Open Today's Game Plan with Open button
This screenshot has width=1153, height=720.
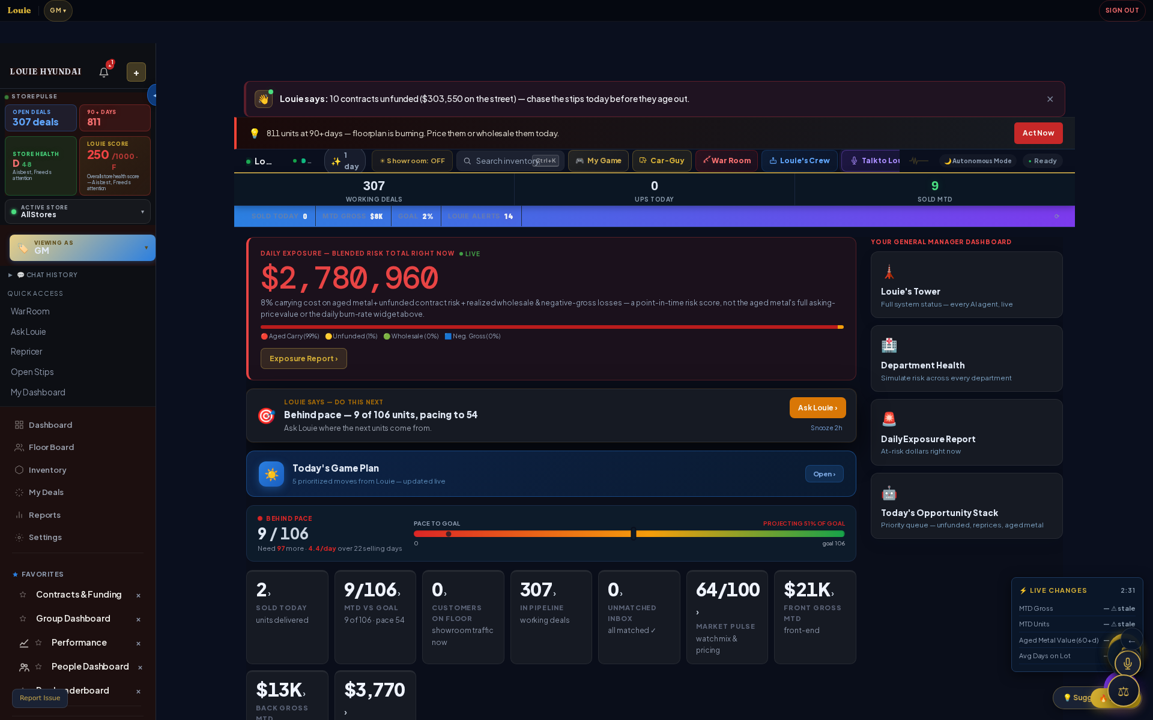(x=824, y=474)
